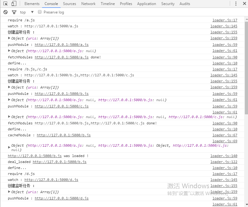Open the d.js link after pushModule
Viewport: 248px width, 207px height.
(62, 198)
